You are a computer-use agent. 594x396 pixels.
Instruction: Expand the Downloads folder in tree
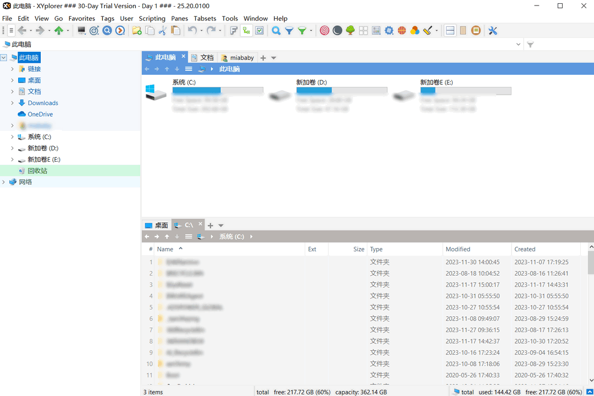click(12, 103)
